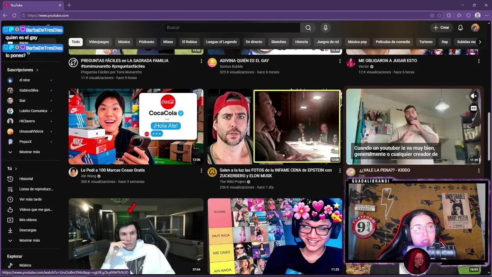Go back in browser
This screenshot has height=277, width=492.
[x=5, y=15]
